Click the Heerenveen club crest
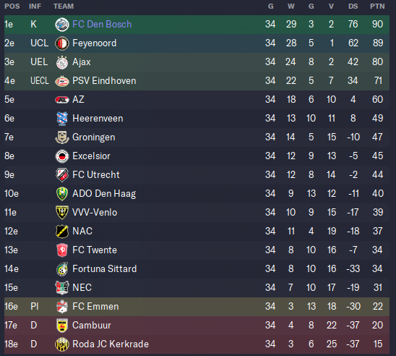This screenshot has height=356, width=396. 62,119
